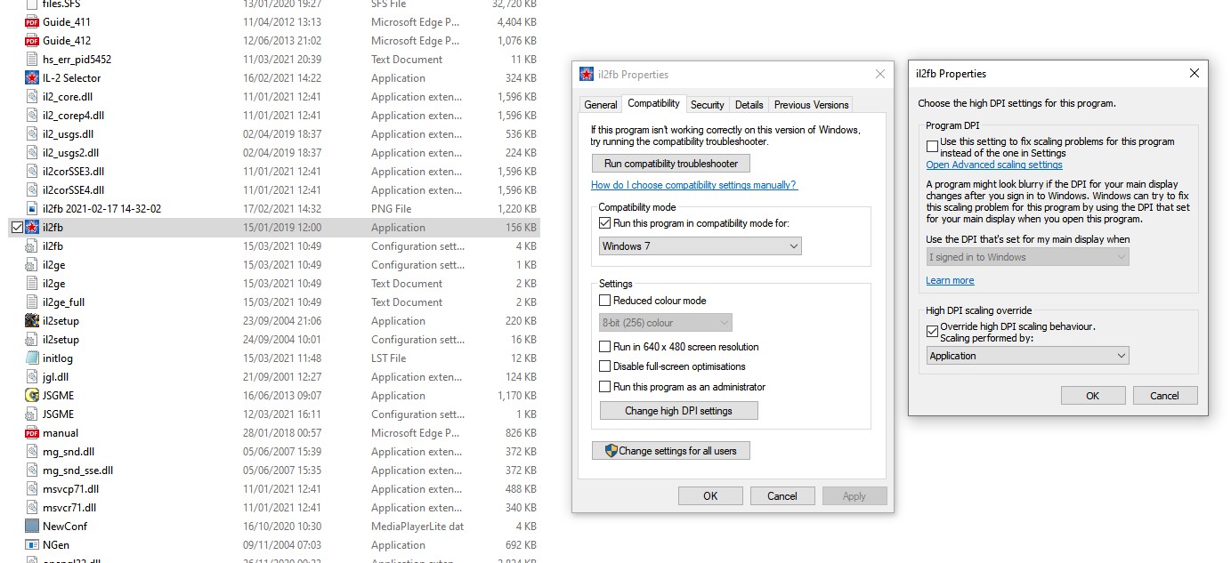
Task: Click the NewConf MediaPlayerLite file icon
Action: (32, 526)
